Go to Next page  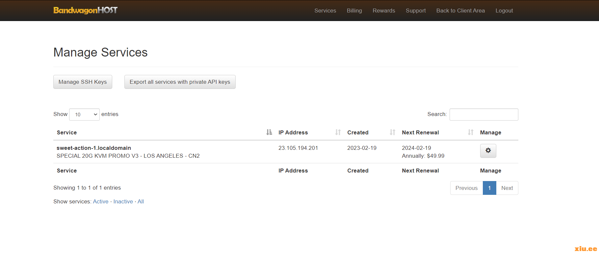click(x=507, y=188)
